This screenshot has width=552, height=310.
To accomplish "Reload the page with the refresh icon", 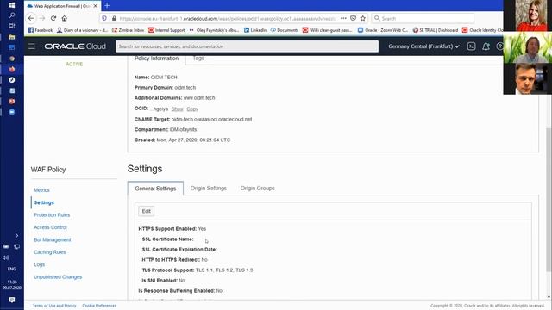I will tap(53, 18).
